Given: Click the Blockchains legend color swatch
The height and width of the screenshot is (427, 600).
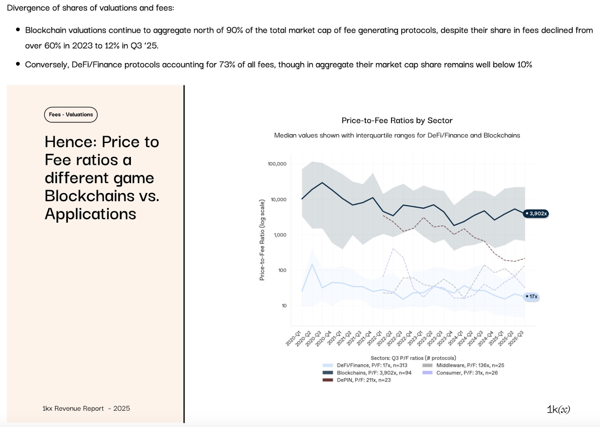Looking at the screenshot, I should coord(328,373).
